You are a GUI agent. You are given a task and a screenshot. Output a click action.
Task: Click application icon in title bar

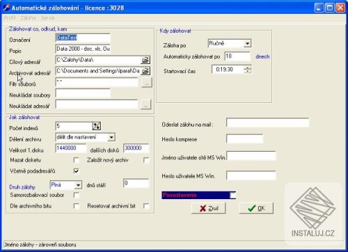pyautogui.click(x=6, y=8)
